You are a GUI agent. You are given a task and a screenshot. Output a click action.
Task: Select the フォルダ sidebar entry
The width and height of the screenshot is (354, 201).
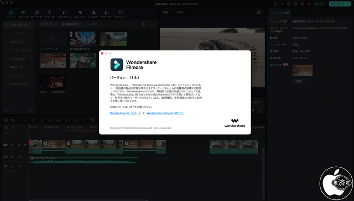click(x=18, y=33)
